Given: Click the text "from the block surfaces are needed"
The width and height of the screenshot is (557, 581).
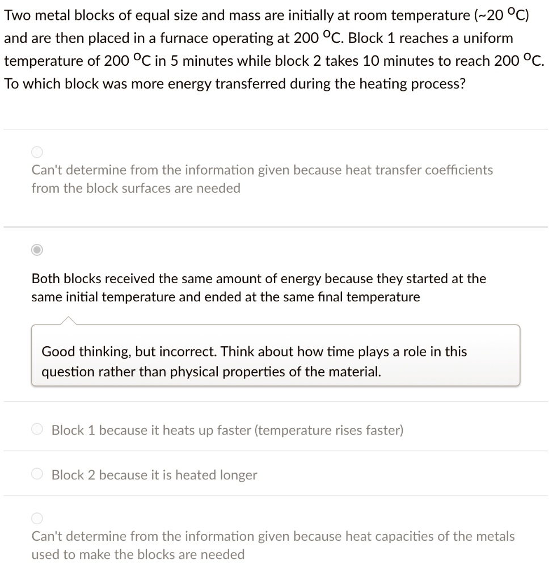Looking at the screenshot, I should [x=136, y=188].
